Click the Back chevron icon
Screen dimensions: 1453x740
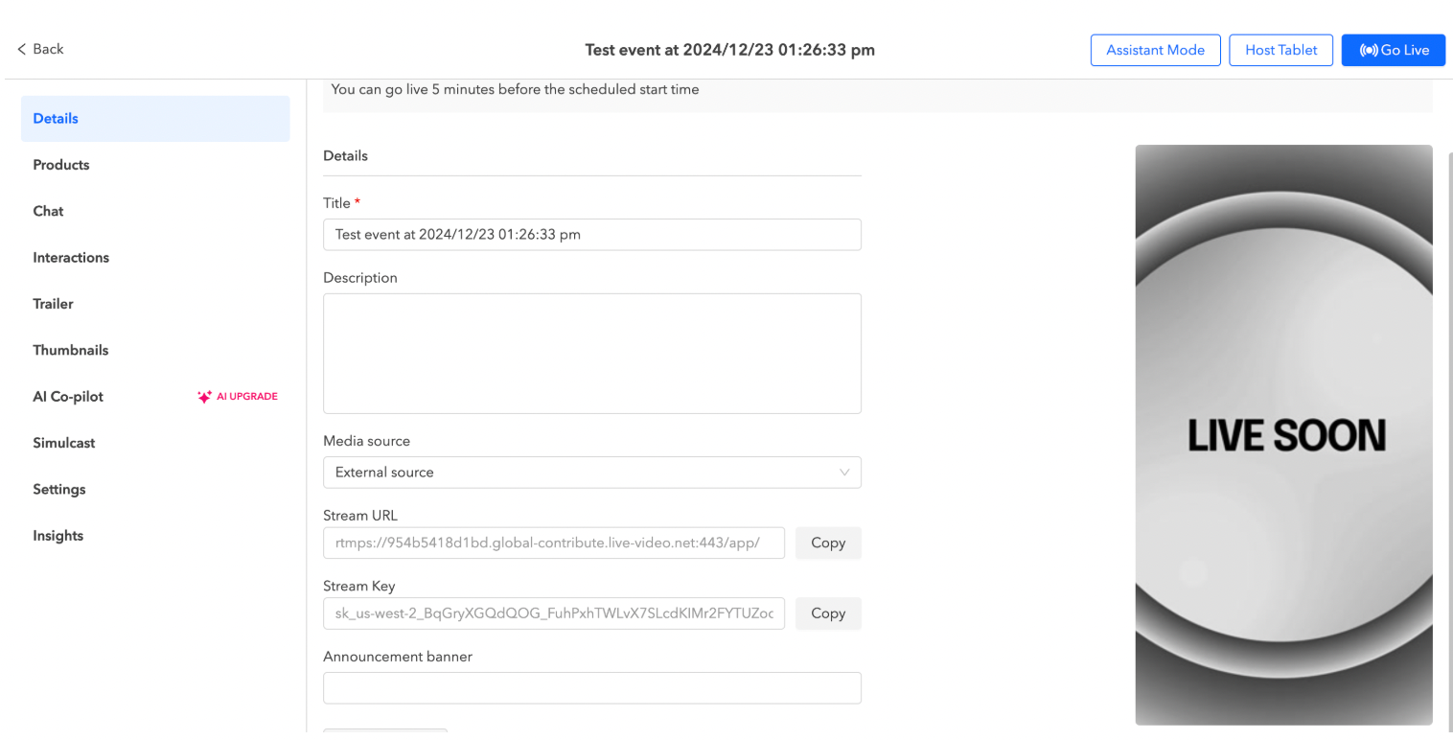click(x=22, y=49)
